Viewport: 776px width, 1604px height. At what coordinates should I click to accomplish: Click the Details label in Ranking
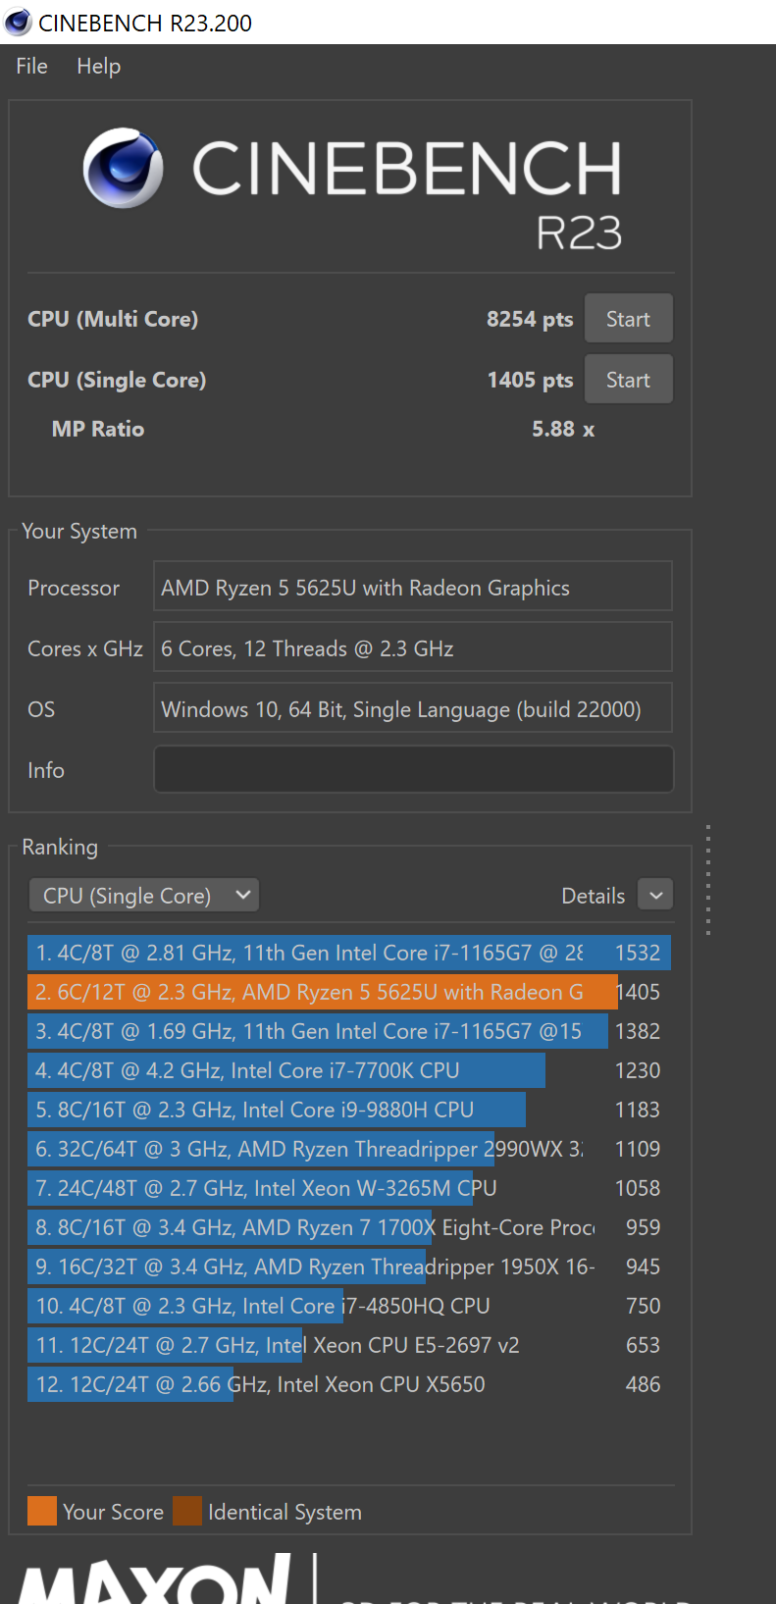click(593, 896)
